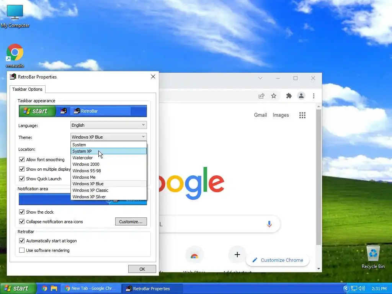The height and width of the screenshot is (294, 392).
Task: Click the RetroBar item in taskbar preview
Action: tap(101, 111)
